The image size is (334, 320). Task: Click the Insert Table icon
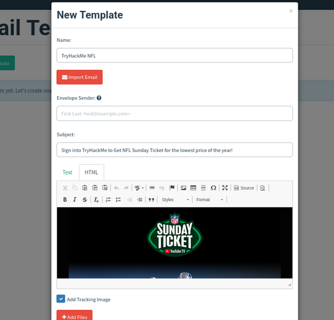[x=193, y=188]
